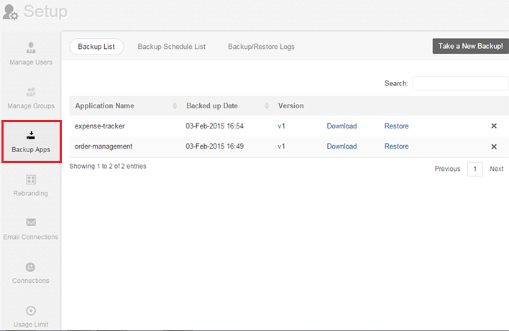Open Email Connections envelope icon
509x331 pixels.
coord(31,223)
